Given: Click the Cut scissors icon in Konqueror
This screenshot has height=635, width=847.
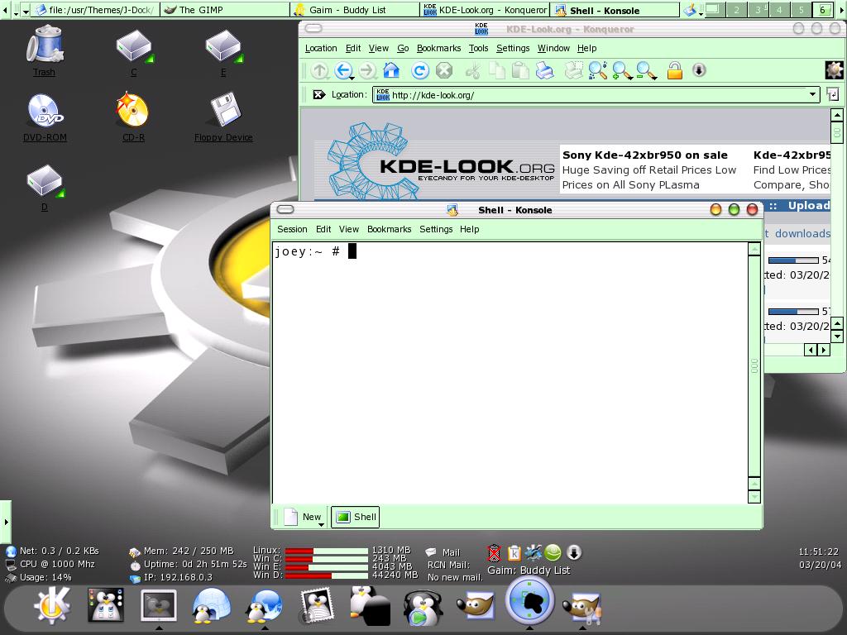Looking at the screenshot, I should click(472, 71).
